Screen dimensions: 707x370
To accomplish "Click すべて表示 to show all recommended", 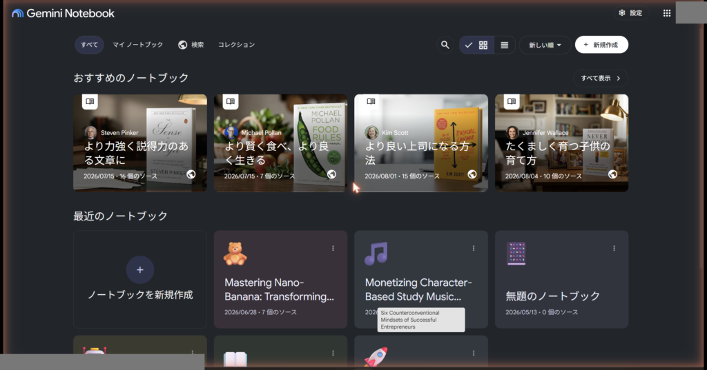I will 601,79.
